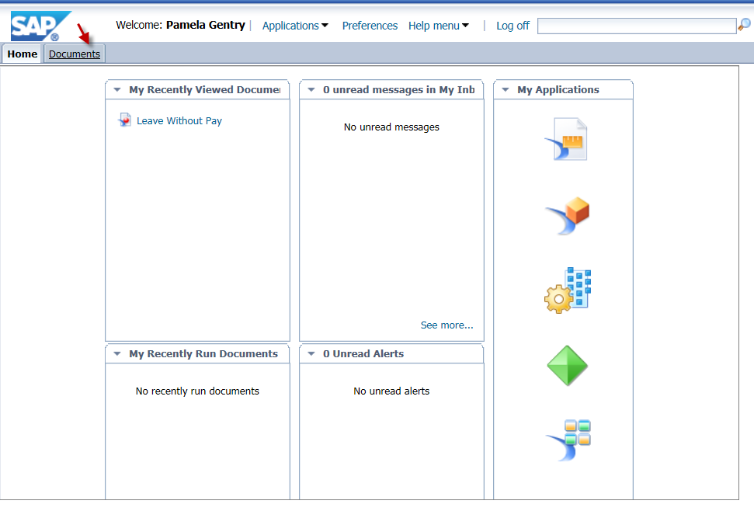This screenshot has width=754, height=518.
Task: Collapse the My Recently Run Documents panel
Action: [x=118, y=353]
